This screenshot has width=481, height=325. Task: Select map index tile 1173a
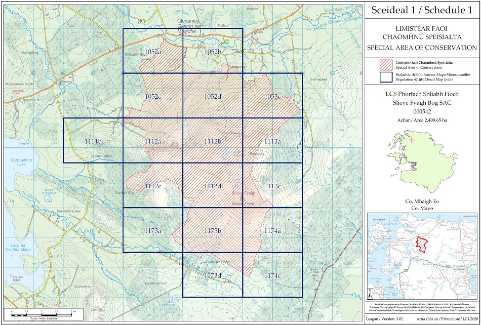click(152, 230)
